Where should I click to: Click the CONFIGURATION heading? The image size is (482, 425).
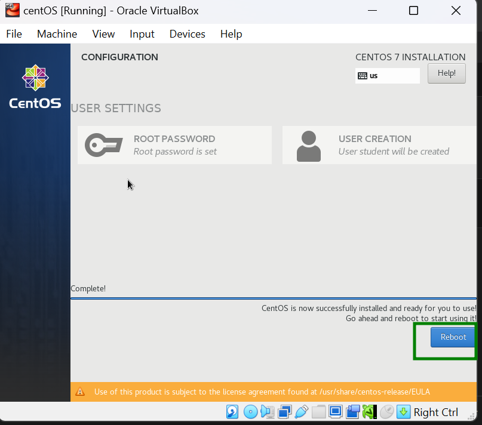pyautogui.click(x=119, y=57)
